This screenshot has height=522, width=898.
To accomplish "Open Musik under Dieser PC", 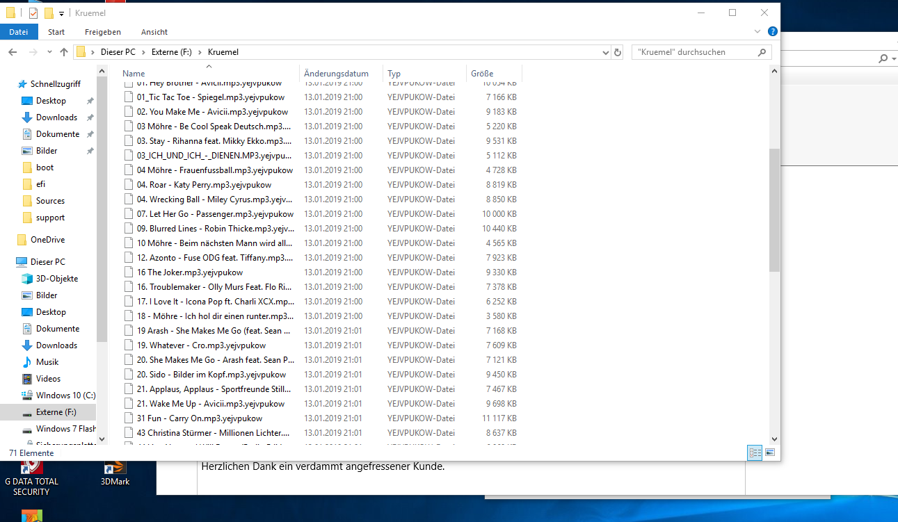I will pos(47,362).
